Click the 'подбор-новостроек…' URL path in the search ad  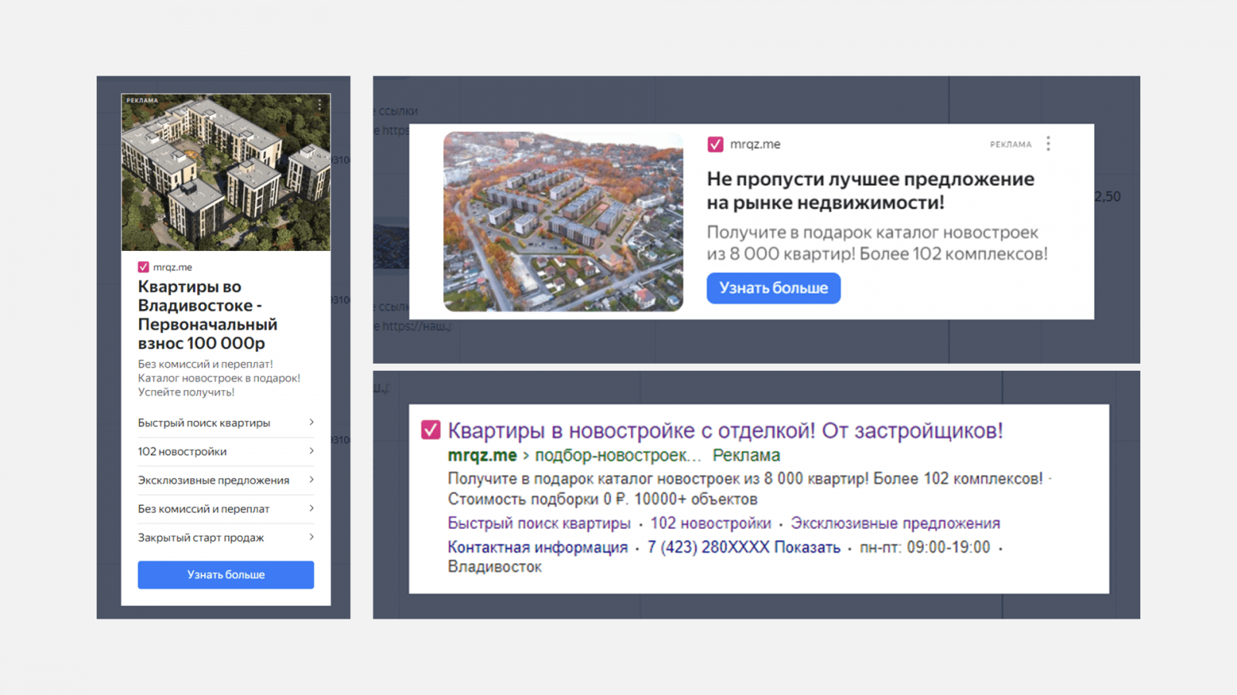618,456
